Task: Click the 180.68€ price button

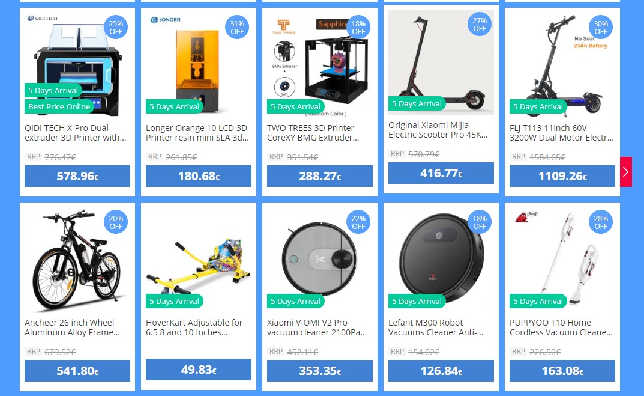Action: [x=199, y=176]
